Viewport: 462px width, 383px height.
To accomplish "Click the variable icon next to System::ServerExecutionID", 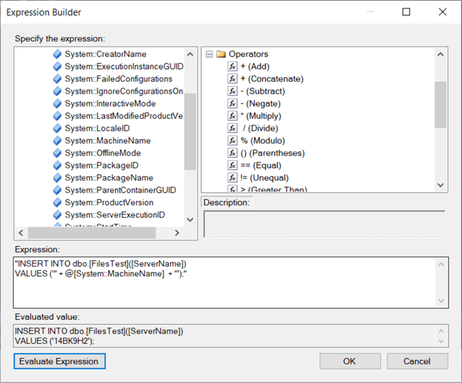I will 57,215.
